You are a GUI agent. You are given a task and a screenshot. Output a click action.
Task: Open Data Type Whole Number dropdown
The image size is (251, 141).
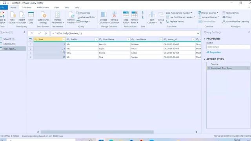[179, 13]
